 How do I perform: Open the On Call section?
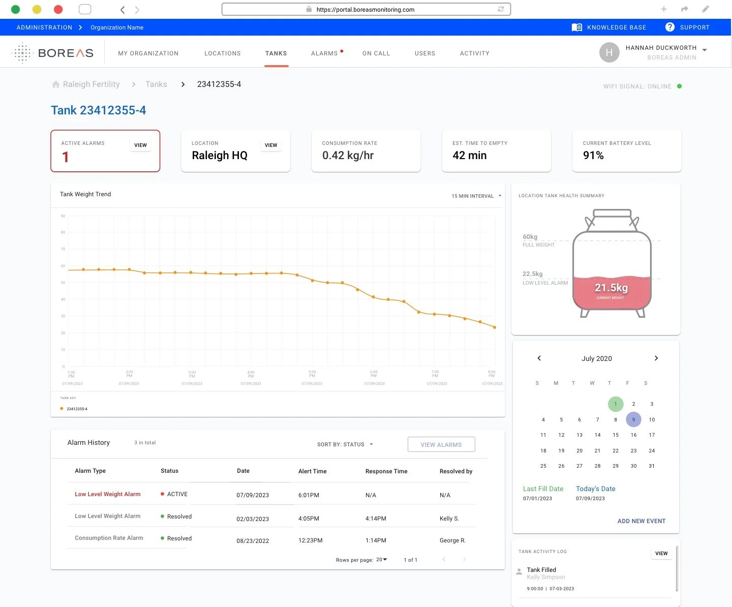click(x=376, y=53)
